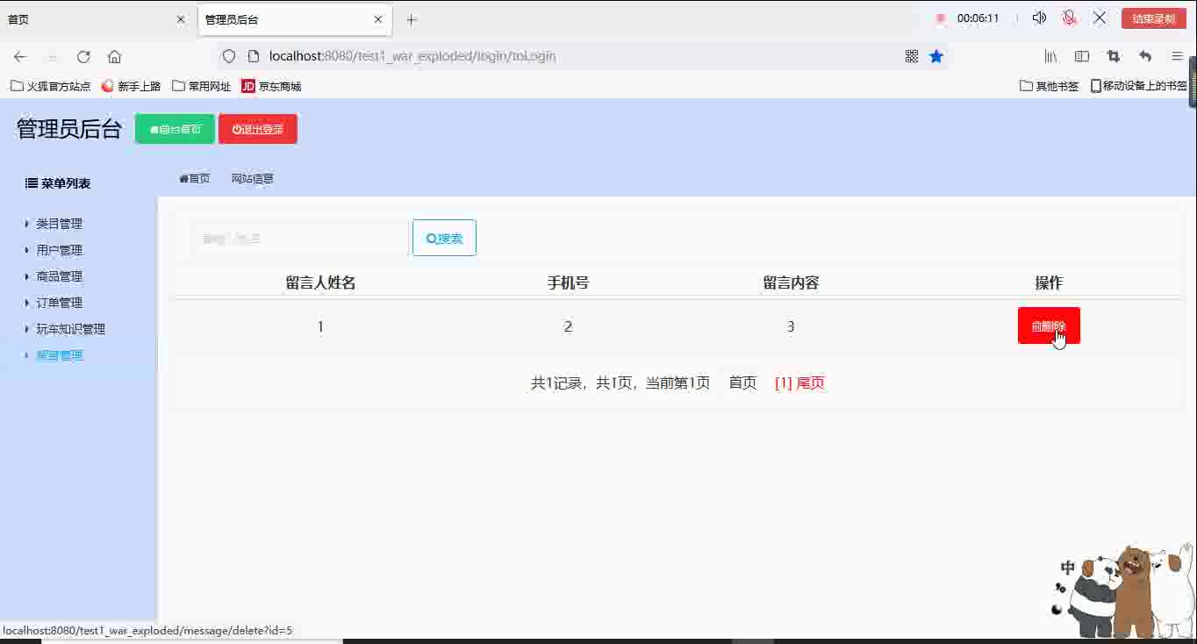Toggle the recorder speaker sound
The image size is (1197, 644).
click(x=1039, y=18)
